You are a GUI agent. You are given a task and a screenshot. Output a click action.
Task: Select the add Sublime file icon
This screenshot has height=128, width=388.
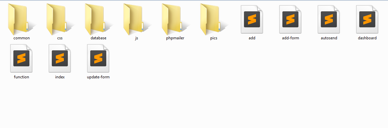(252, 19)
